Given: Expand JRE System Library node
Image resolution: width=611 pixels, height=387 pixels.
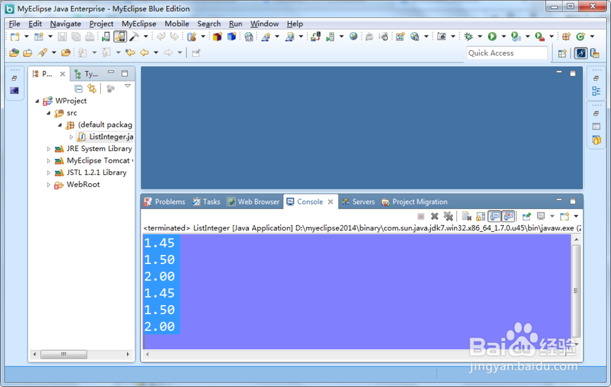Looking at the screenshot, I should click(x=49, y=149).
